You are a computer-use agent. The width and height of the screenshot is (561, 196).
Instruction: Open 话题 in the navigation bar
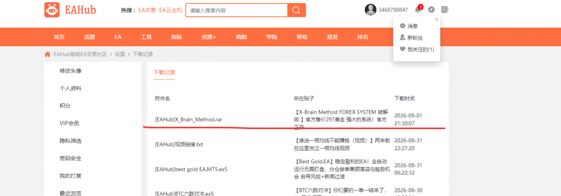click(x=89, y=37)
